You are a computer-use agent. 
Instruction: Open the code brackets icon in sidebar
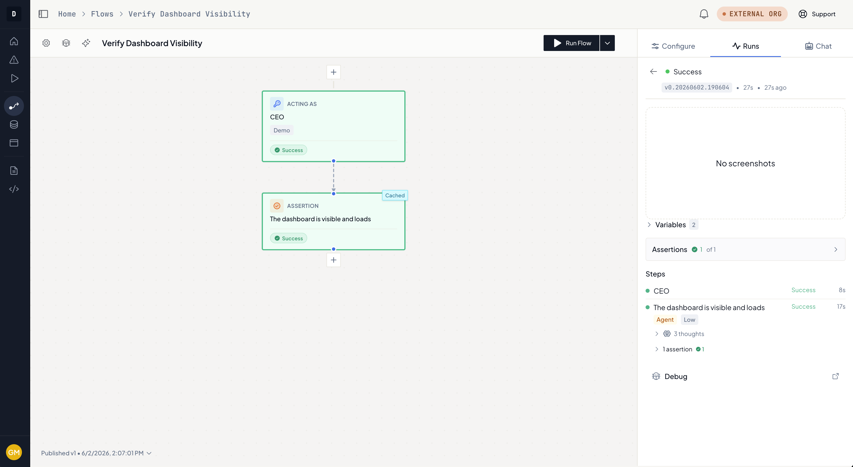pos(14,189)
